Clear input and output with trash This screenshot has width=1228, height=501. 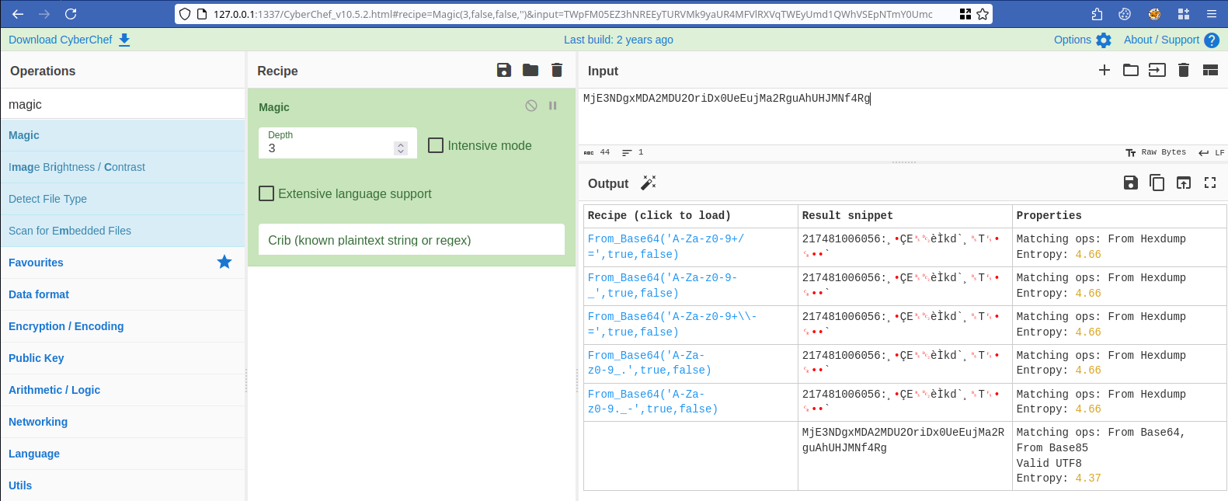(x=1184, y=70)
